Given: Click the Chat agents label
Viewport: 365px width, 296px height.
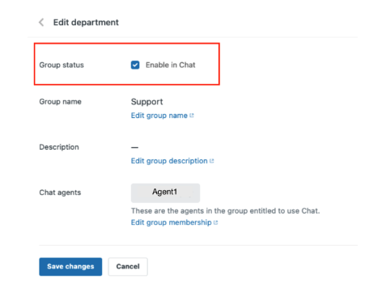Looking at the screenshot, I should pos(60,192).
